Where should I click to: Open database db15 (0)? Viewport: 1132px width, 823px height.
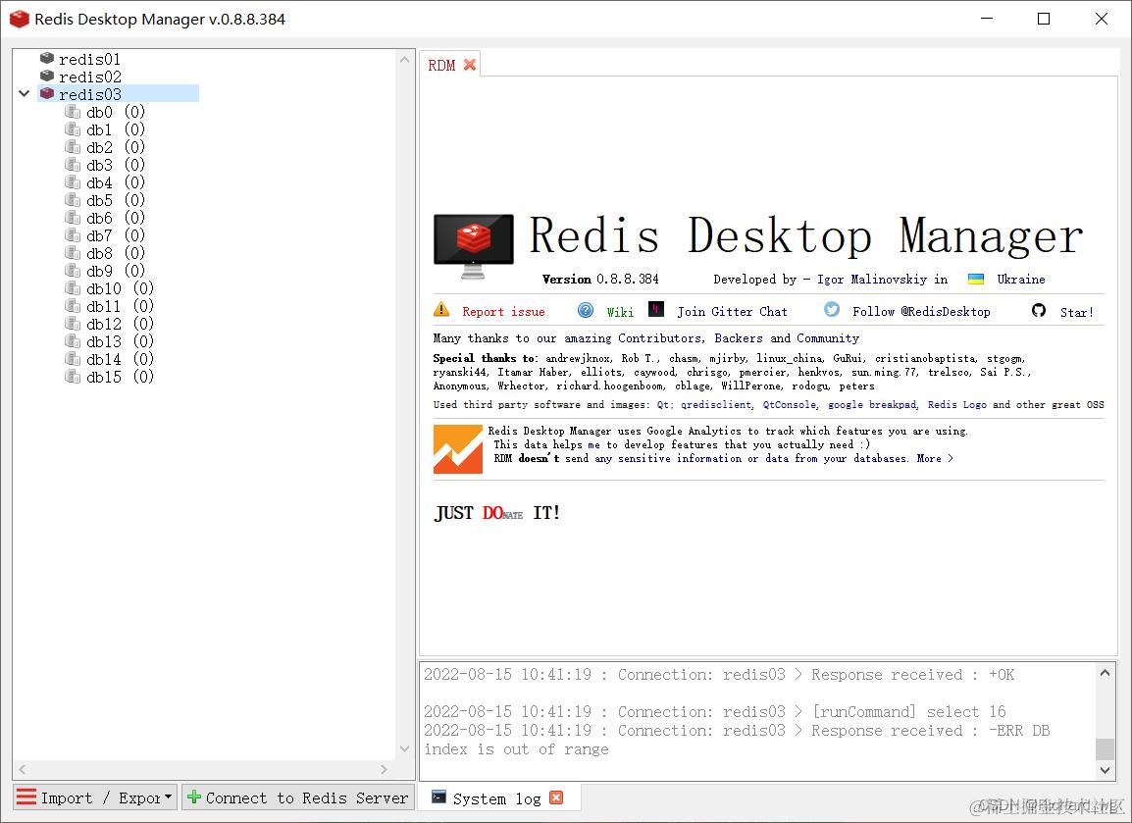click(120, 377)
